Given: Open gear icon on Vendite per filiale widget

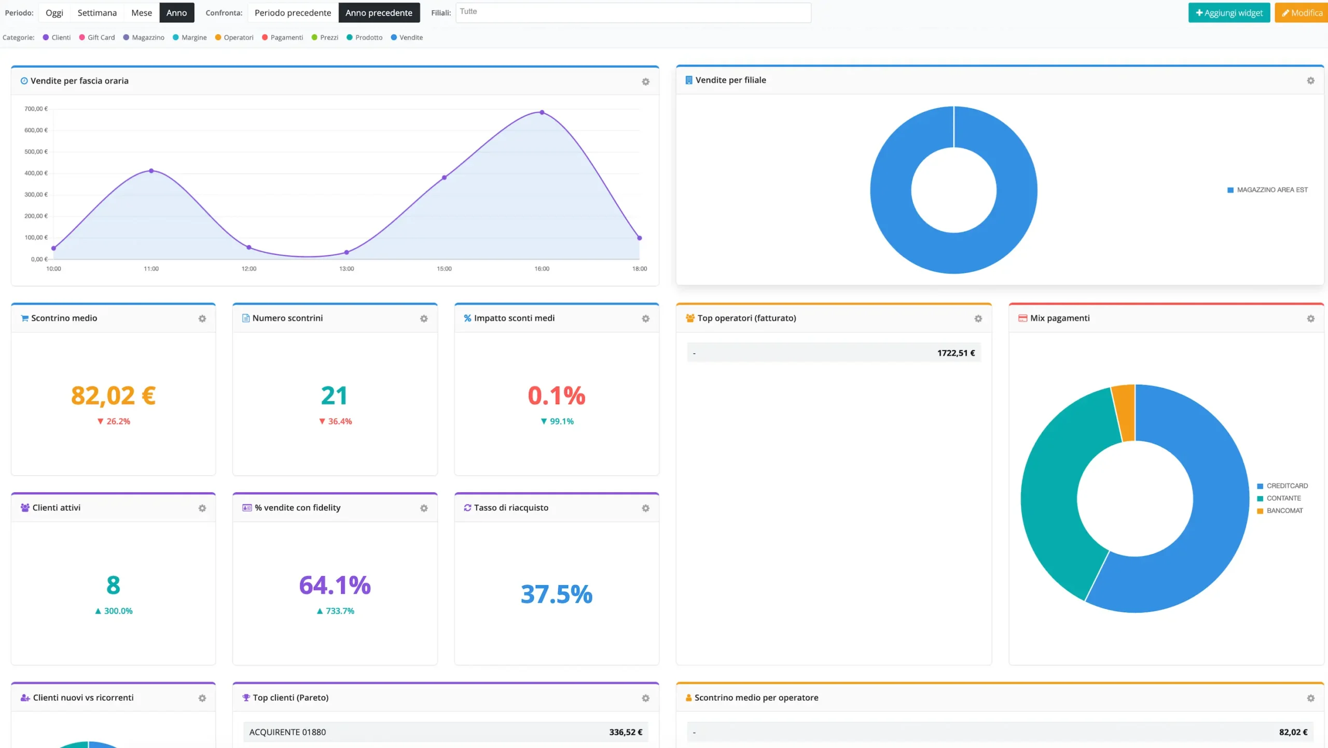Looking at the screenshot, I should 1310,80.
